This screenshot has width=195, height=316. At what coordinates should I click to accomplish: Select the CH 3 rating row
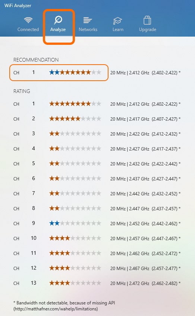pyautogui.click(x=97, y=134)
